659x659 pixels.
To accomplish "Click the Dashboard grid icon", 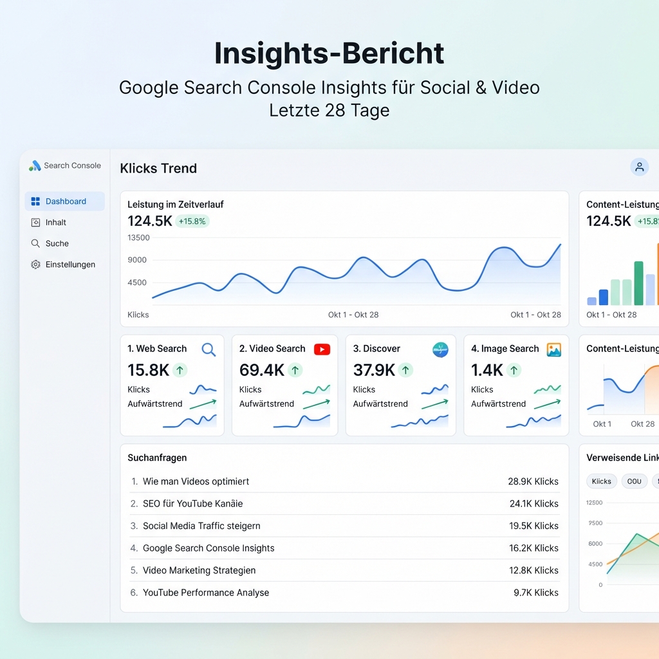I will coord(36,201).
